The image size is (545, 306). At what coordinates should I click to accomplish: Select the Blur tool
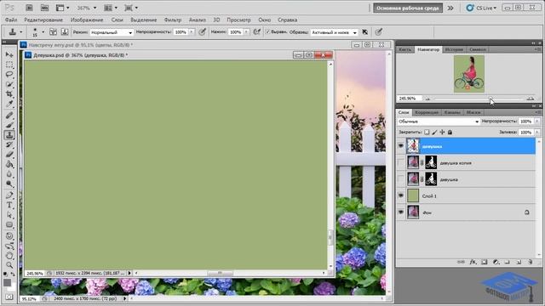click(x=9, y=174)
